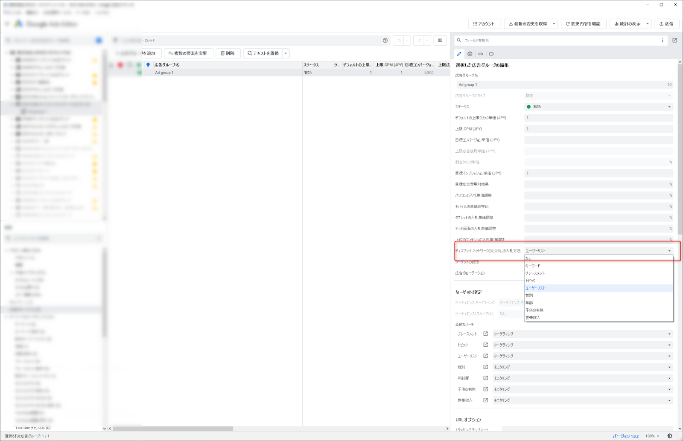This screenshot has width=683, height=441.
Task: Choose キーワード from the open list
Action: (533, 266)
